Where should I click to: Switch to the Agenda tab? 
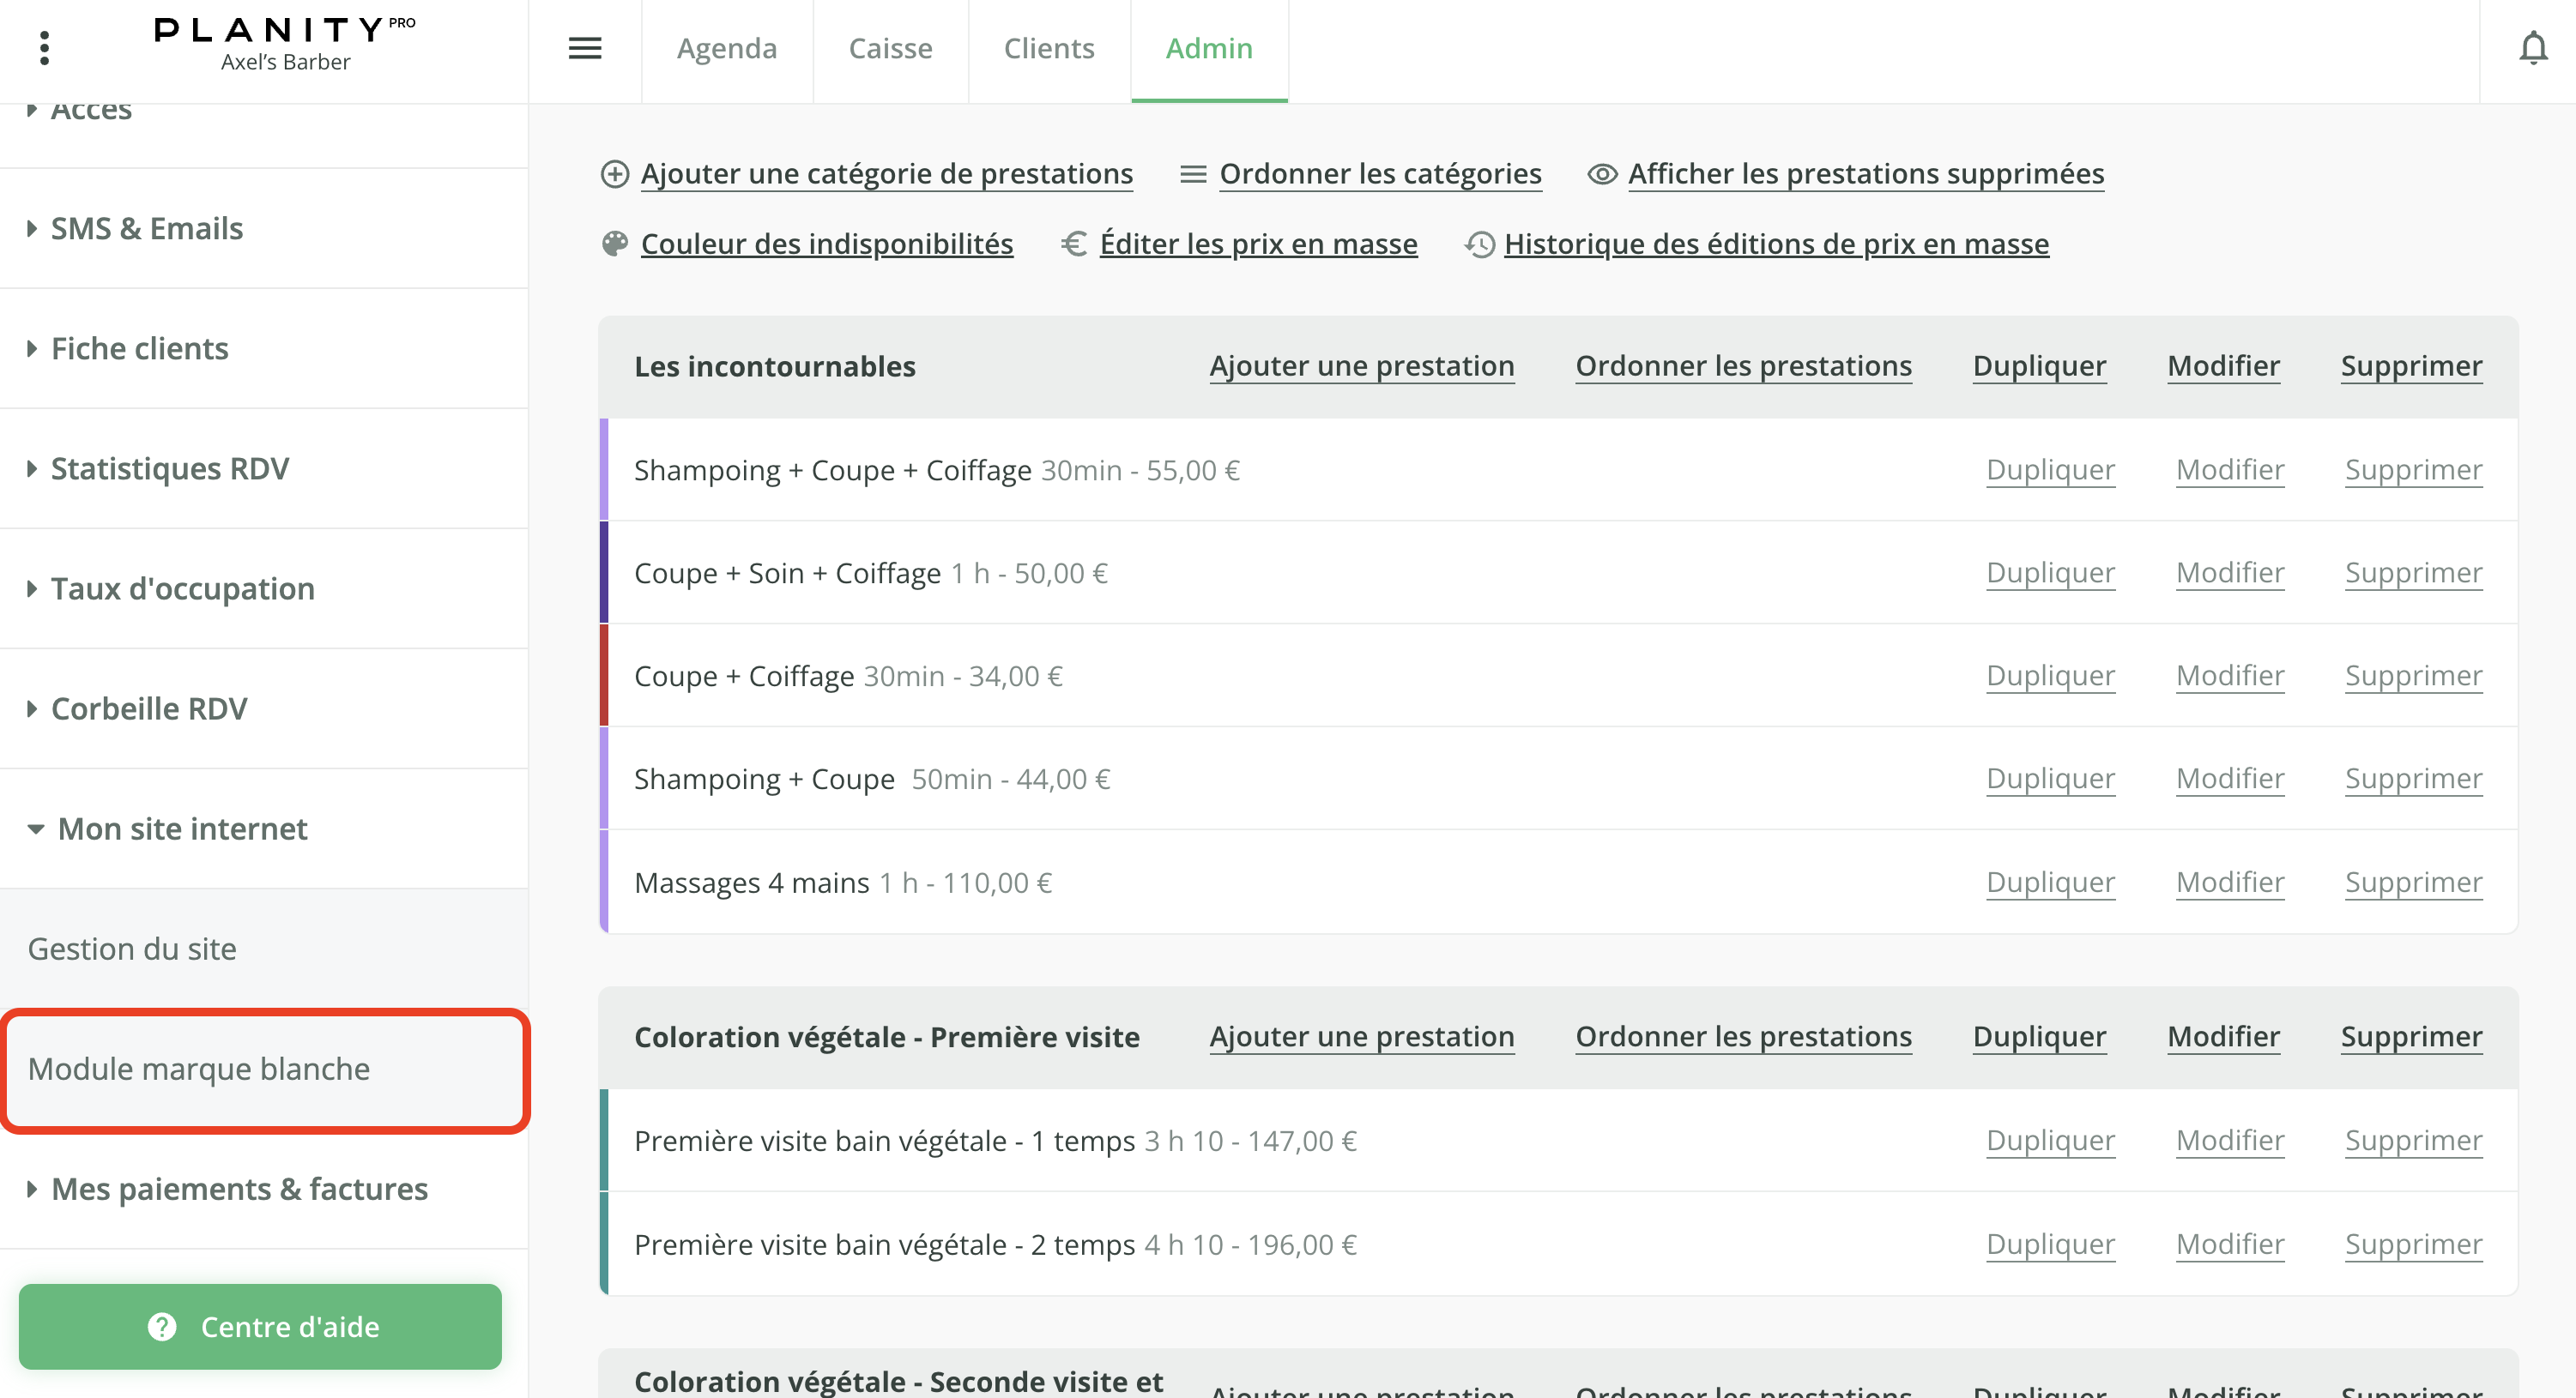pos(726,48)
